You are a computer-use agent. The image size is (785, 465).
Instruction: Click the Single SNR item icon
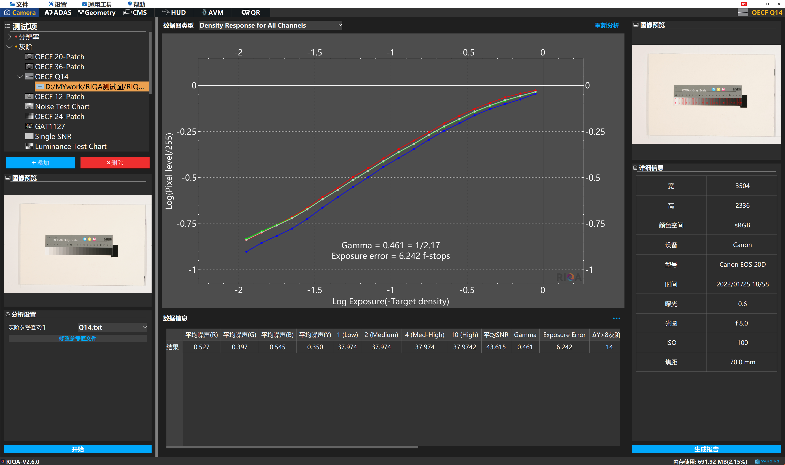29,136
